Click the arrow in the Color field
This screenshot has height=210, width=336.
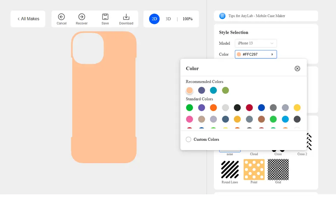(272, 55)
